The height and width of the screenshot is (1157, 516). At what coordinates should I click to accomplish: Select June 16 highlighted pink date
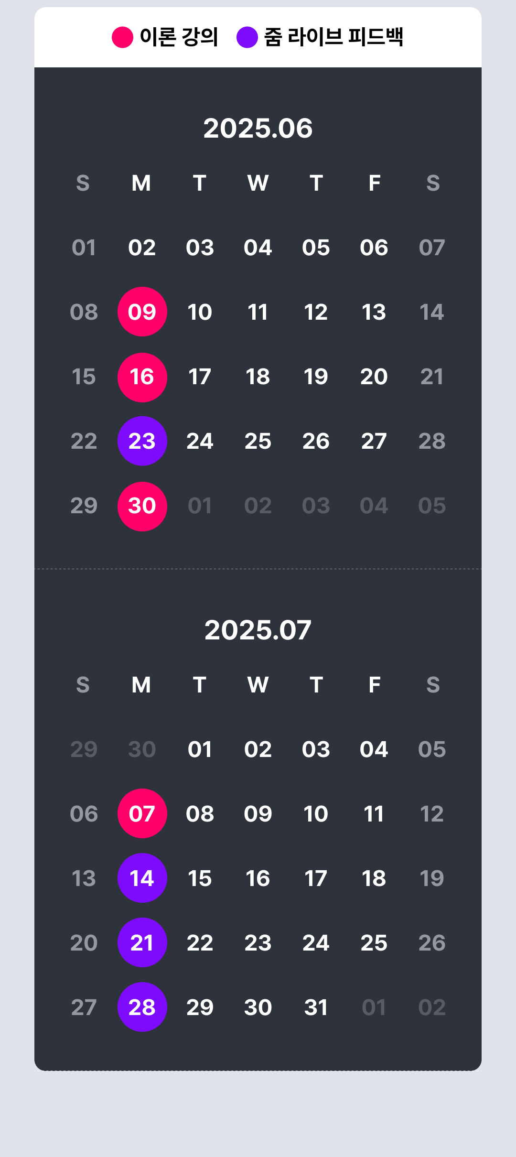(x=142, y=377)
